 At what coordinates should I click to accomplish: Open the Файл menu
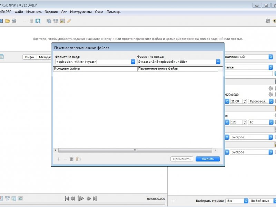[19, 12]
